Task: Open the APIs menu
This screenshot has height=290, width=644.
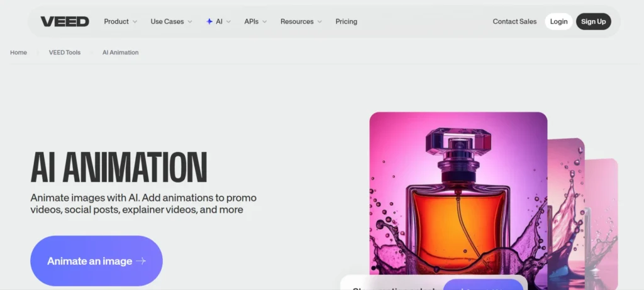Action: point(252,22)
